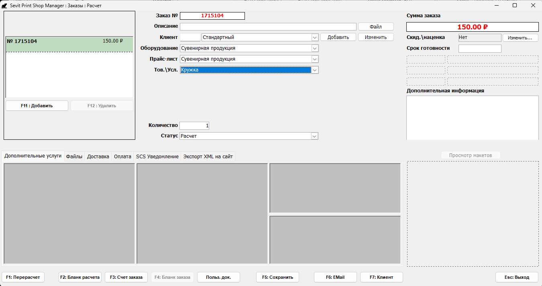Focus the Количество field

click(194, 126)
